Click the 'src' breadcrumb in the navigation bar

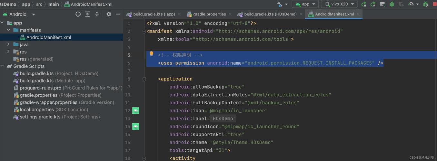[x=39, y=4]
